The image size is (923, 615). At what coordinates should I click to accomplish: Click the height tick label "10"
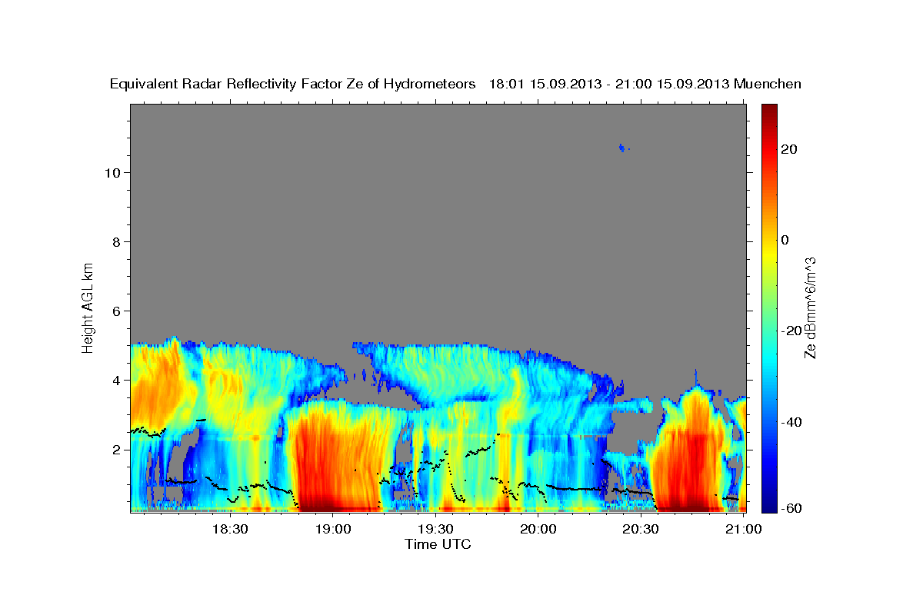pyautogui.click(x=112, y=172)
